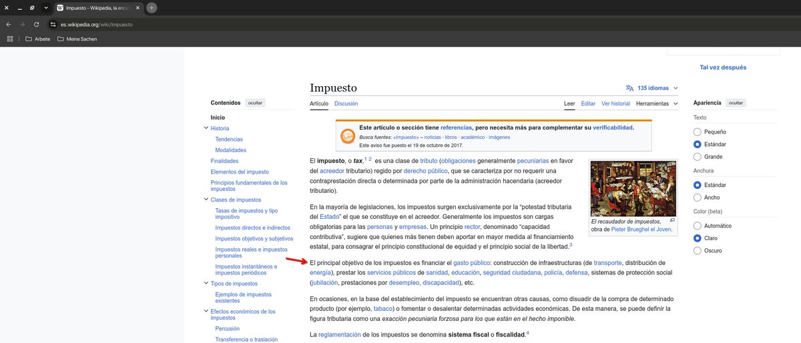Select the Grande text size option
Image resolution: width=801 pixels, height=343 pixels.
(x=698, y=157)
